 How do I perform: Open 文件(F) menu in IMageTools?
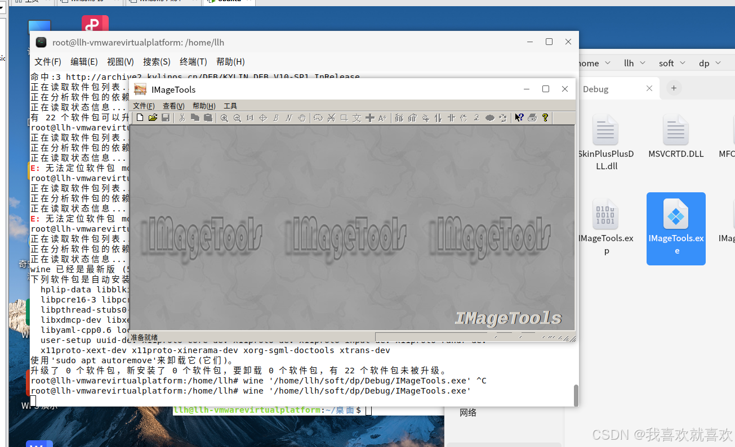pos(144,106)
